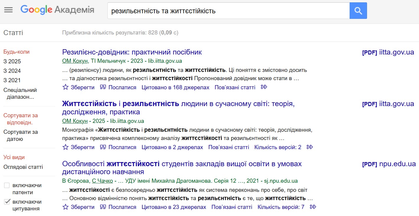Open [PDF] iitta.gov.ua for Резилієнс-довідник
The width and height of the screenshot is (419, 216).
[x=388, y=52]
